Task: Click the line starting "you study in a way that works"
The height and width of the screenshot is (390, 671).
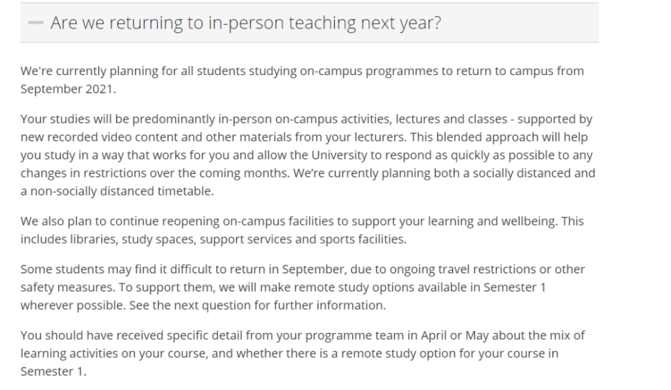Action: (307, 155)
